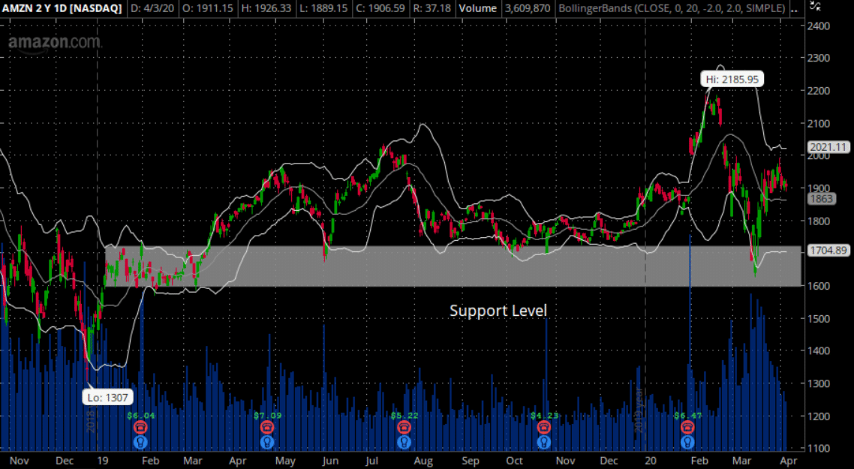Click the Lo: 1307 price bubble
Image resolution: width=854 pixels, height=469 pixels.
pos(108,397)
